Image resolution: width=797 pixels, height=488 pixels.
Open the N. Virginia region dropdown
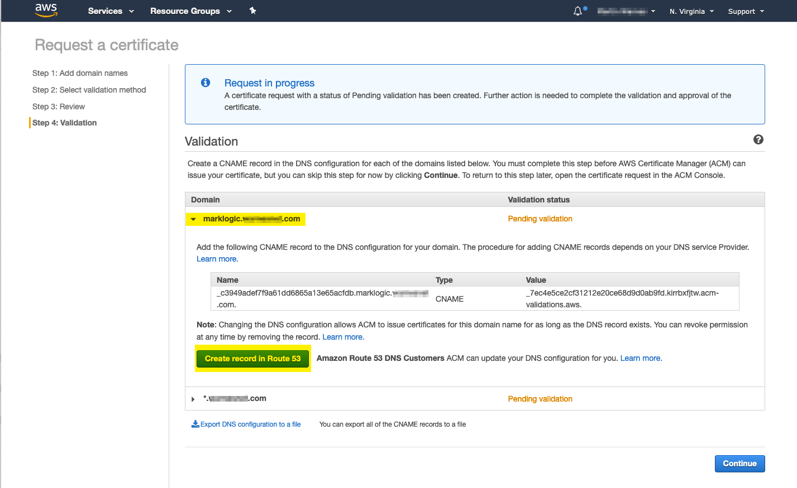pyautogui.click(x=691, y=11)
